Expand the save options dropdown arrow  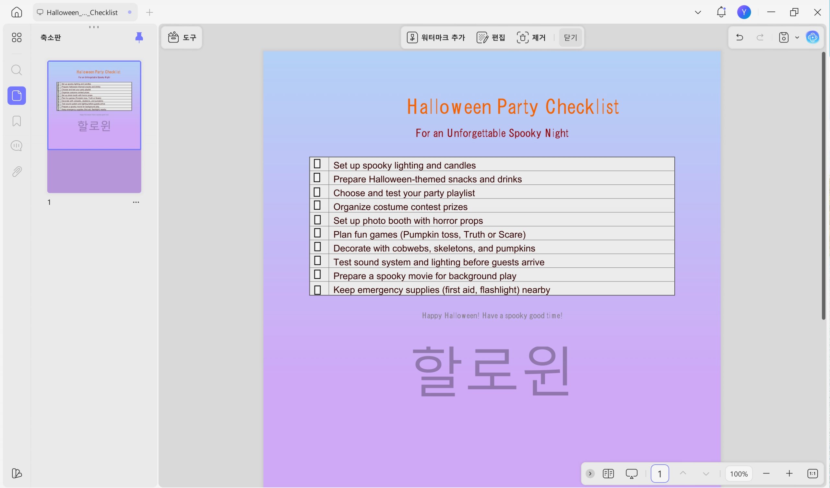click(x=797, y=37)
